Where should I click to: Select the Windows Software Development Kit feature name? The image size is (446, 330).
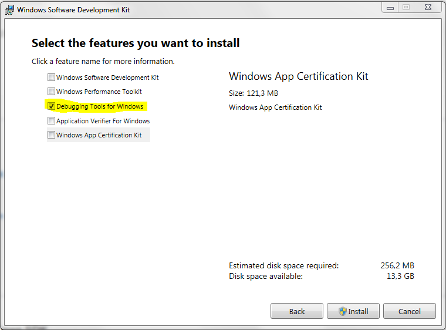click(107, 78)
